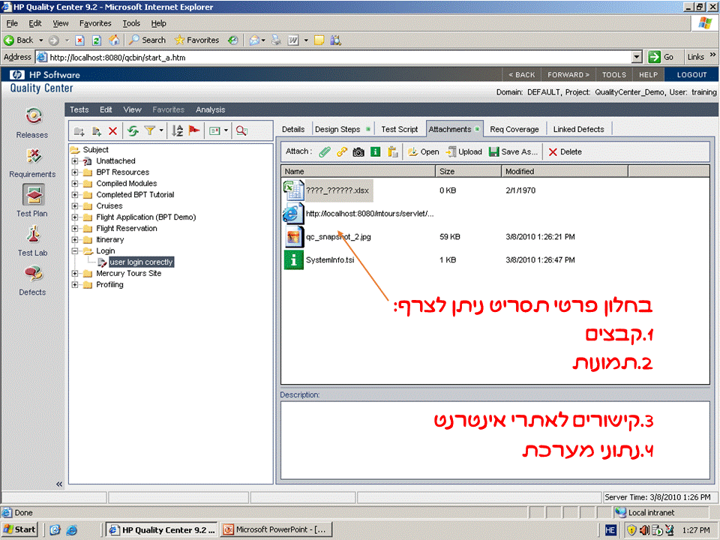Open the address bar dropdown
Image resolution: width=720 pixels, height=540 pixels.
click(637, 58)
